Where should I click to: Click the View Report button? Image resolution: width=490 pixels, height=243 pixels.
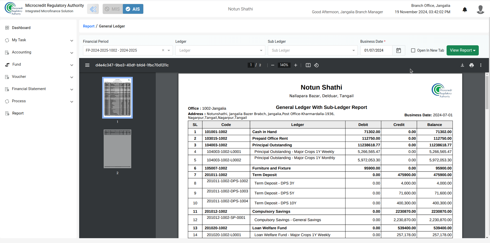click(x=462, y=50)
